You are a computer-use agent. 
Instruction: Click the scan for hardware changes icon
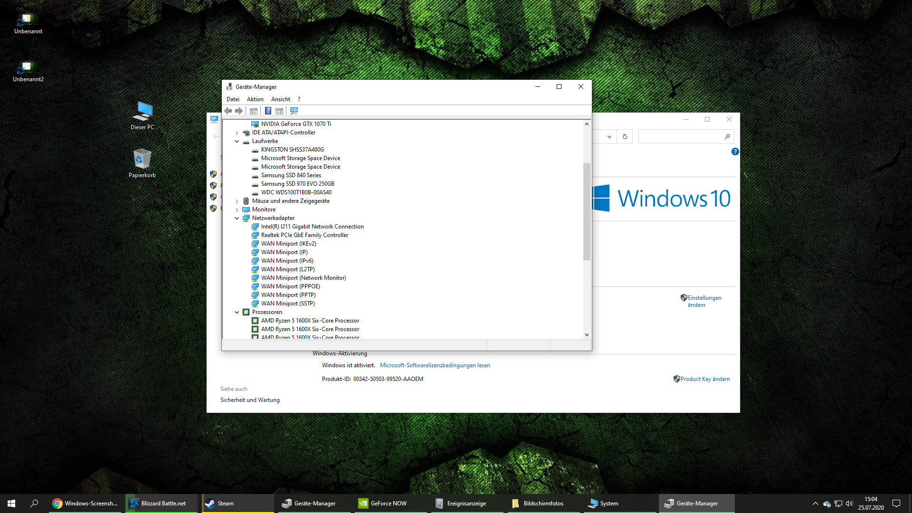point(294,111)
